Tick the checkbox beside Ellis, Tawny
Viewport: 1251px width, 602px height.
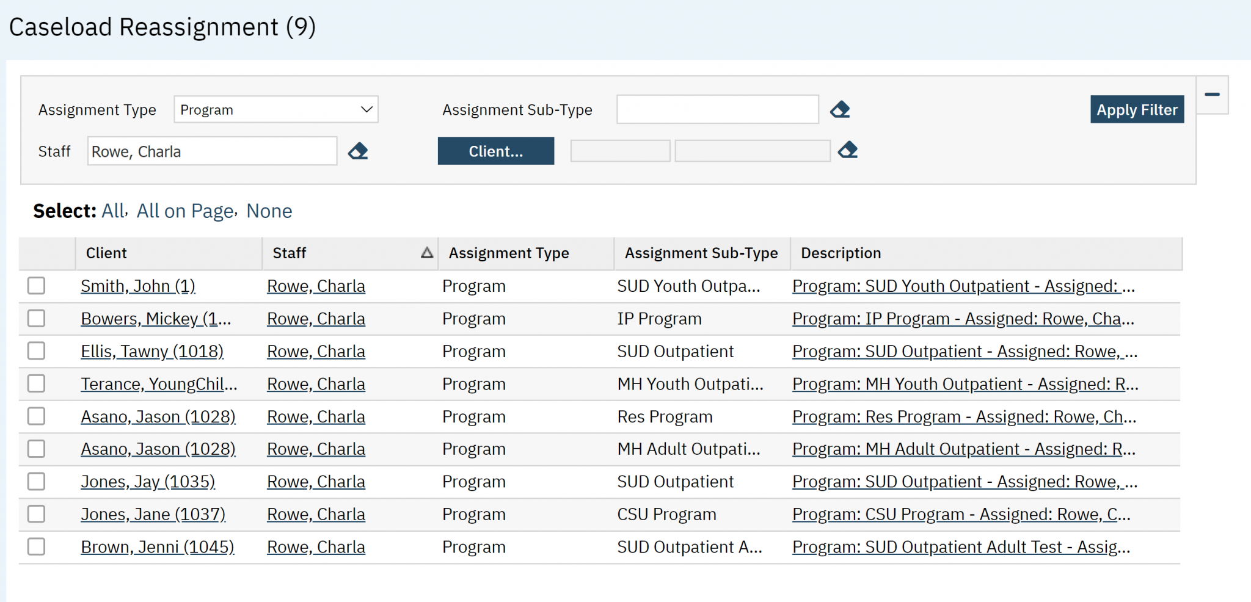[37, 350]
